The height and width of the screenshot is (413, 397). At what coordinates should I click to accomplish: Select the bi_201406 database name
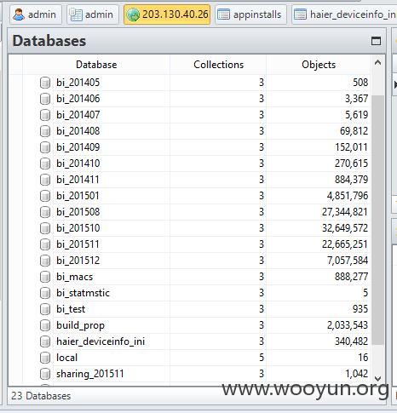(78, 99)
